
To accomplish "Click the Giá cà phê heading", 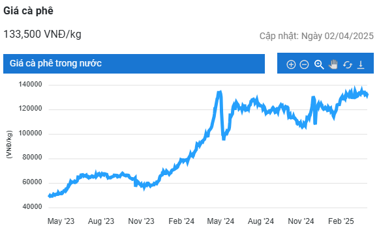I will click(28, 11).
